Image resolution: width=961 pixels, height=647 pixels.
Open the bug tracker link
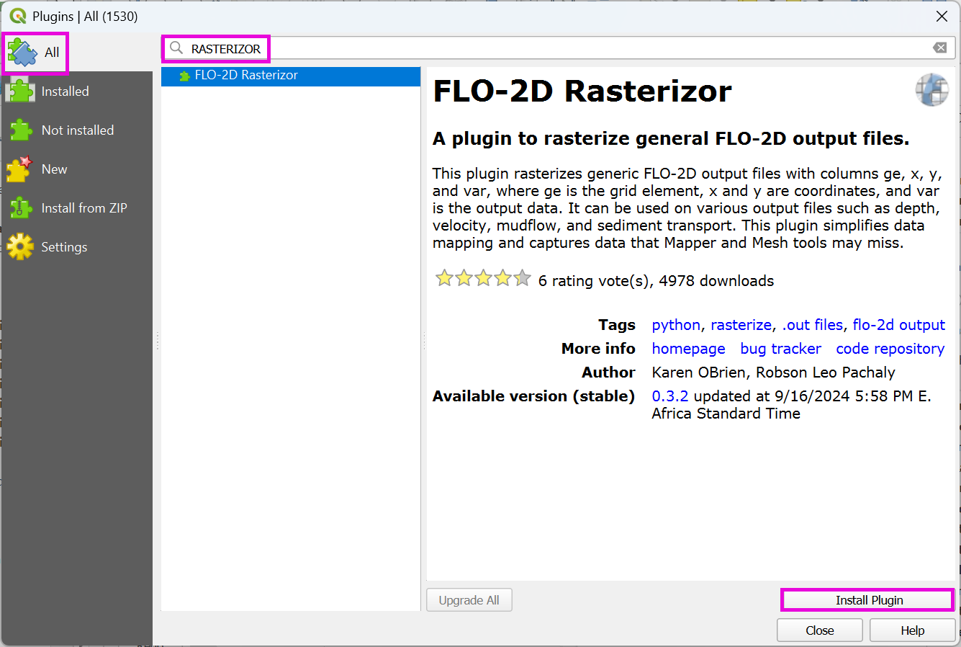tap(780, 349)
